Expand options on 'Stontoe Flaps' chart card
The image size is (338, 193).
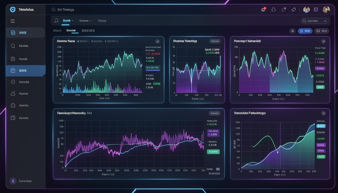point(157,41)
